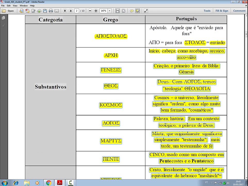Open the File menu

pos(3,5)
